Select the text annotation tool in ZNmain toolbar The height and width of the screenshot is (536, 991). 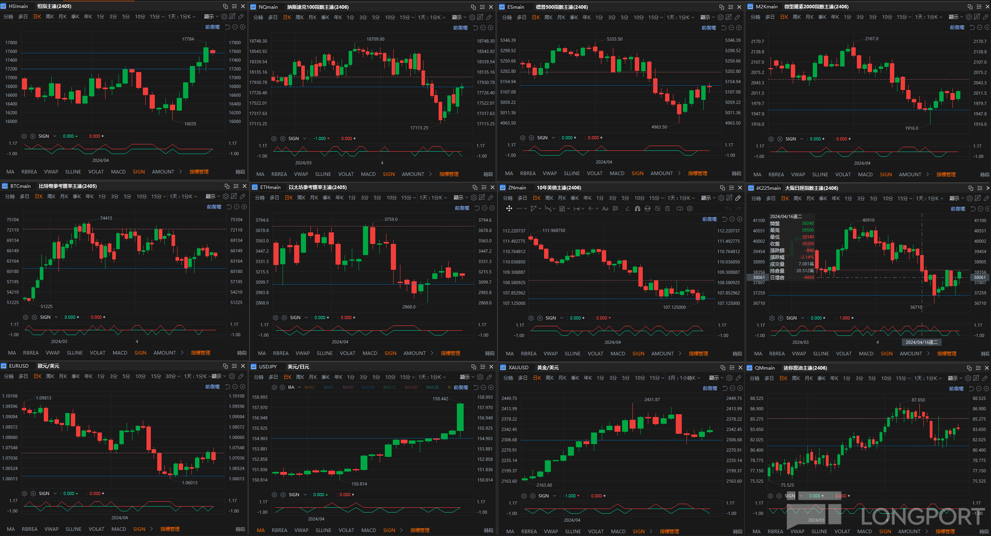click(605, 209)
